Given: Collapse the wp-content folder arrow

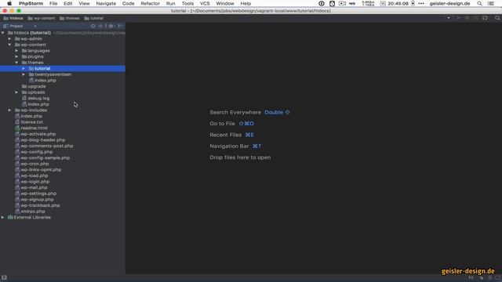Looking at the screenshot, I should (9, 45).
